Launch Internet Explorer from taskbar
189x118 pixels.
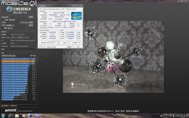tap(10, 116)
